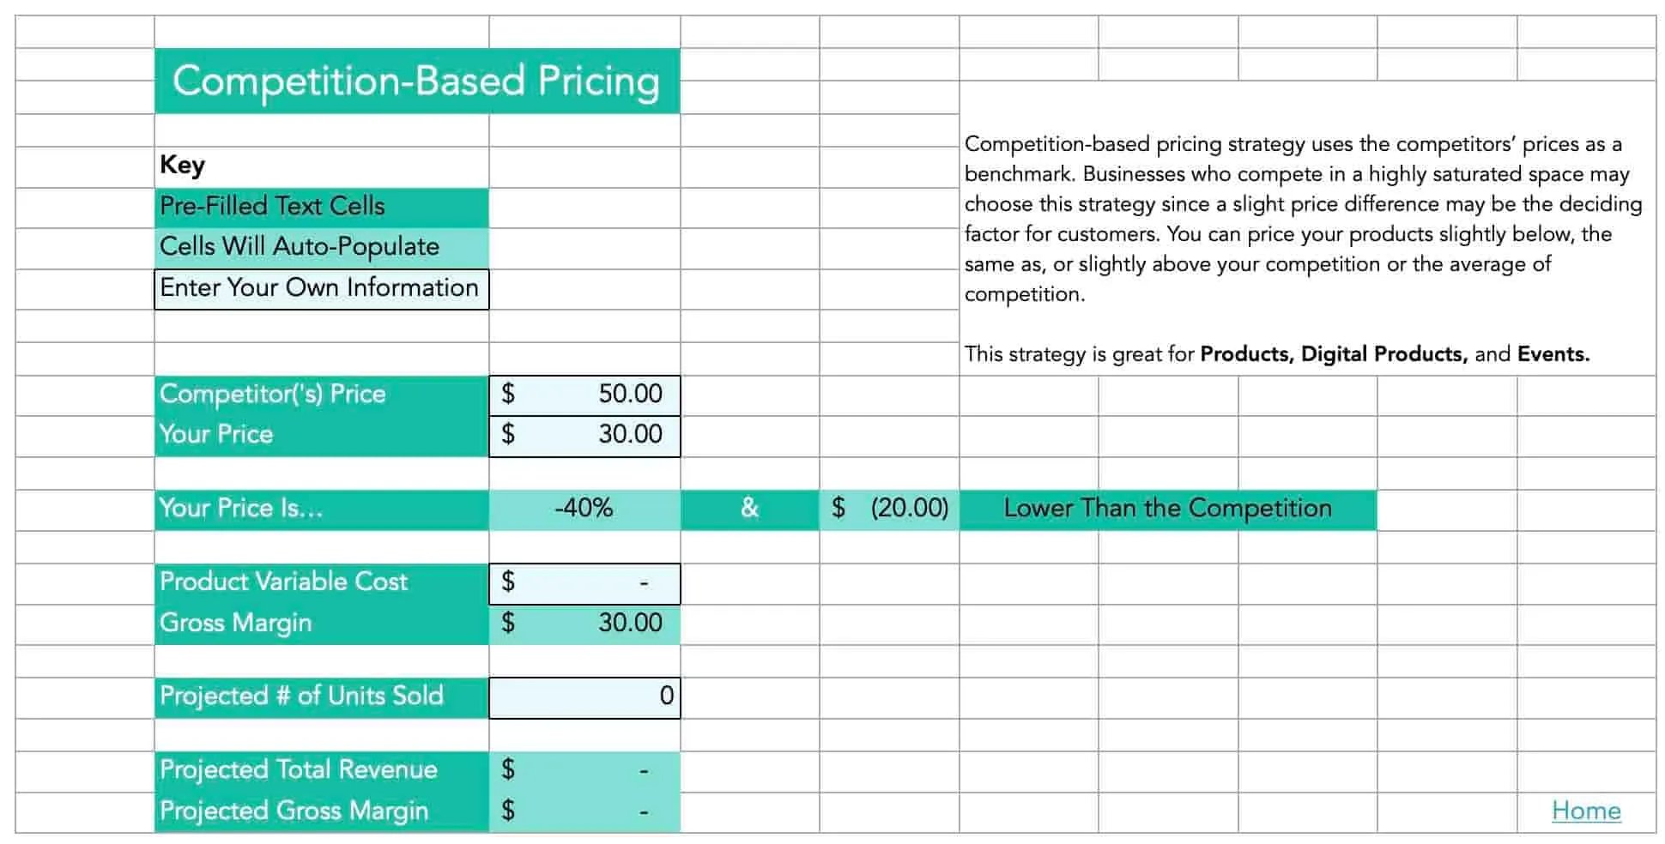Click the Projected Gross Margin value cell

[584, 811]
